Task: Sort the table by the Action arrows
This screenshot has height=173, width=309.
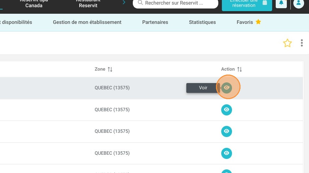Action: (239, 69)
